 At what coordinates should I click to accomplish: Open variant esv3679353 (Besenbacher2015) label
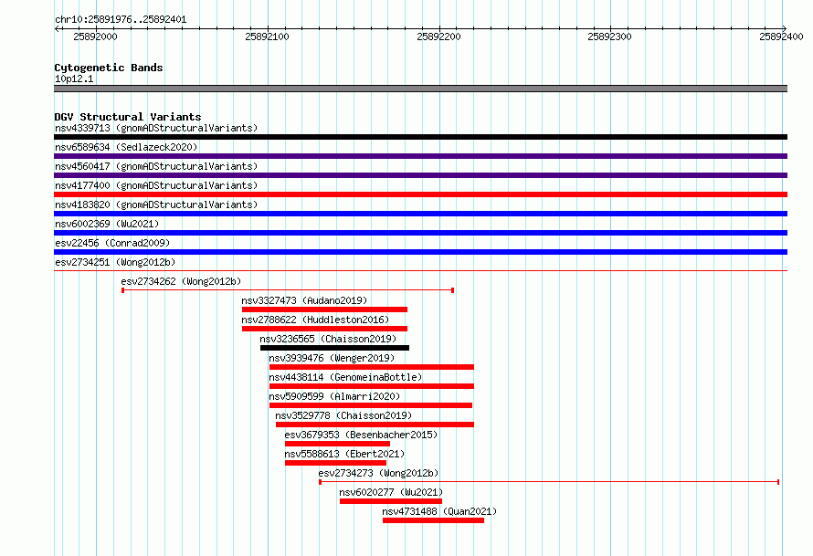point(361,435)
